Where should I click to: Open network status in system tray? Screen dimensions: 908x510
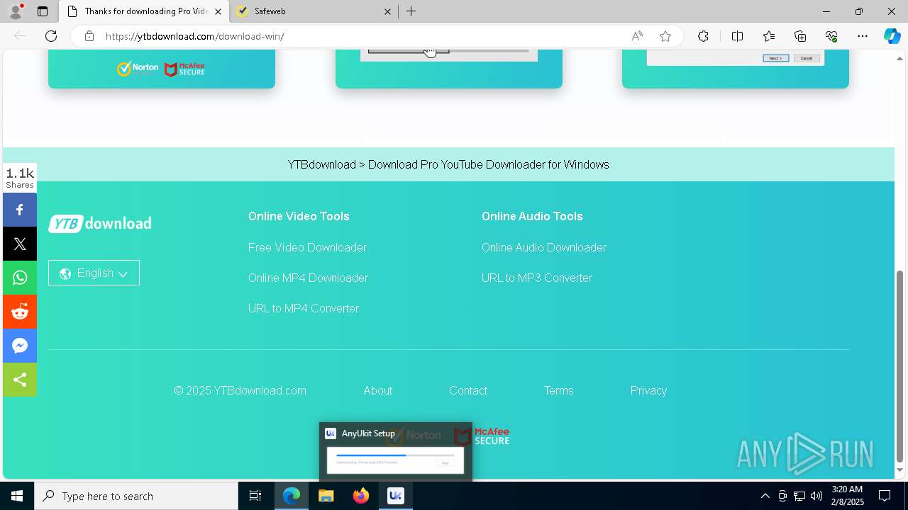click(799, 496)
